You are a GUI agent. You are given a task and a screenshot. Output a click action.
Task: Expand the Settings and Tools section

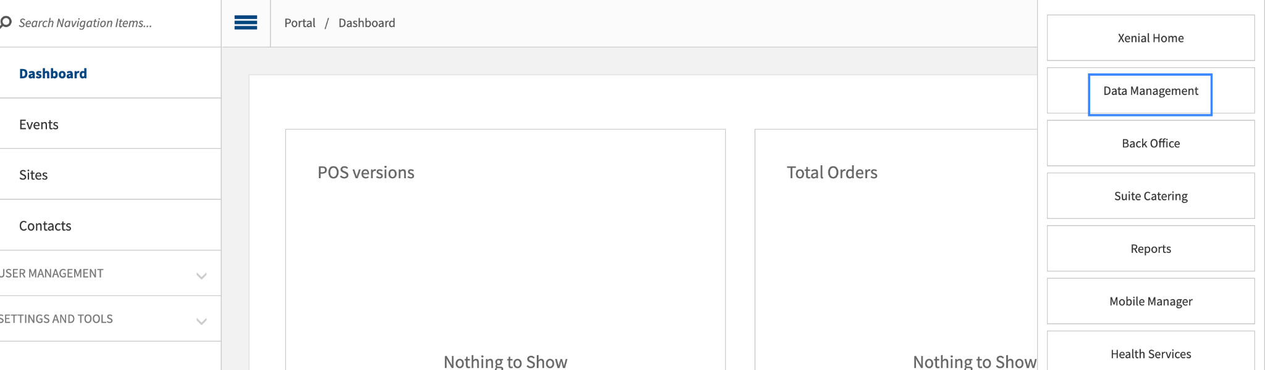[56, 319]
